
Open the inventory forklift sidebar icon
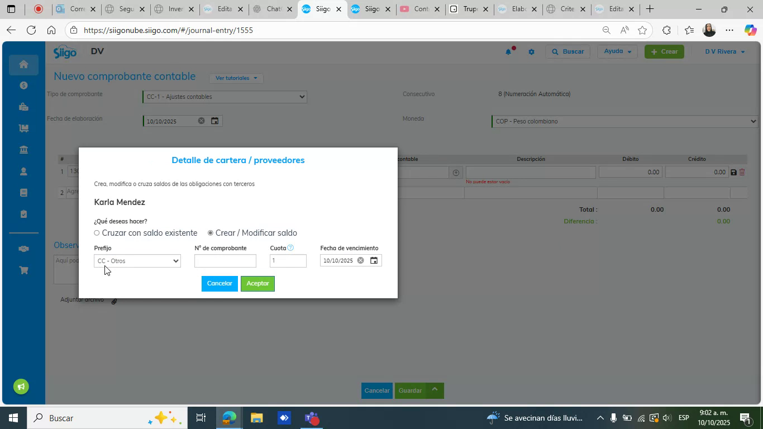[x=23, y=128]
